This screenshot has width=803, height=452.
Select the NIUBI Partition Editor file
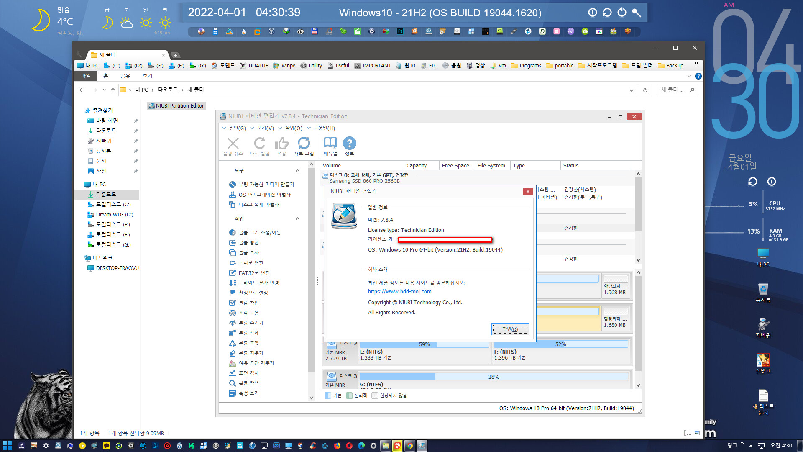tap(176, 106)
